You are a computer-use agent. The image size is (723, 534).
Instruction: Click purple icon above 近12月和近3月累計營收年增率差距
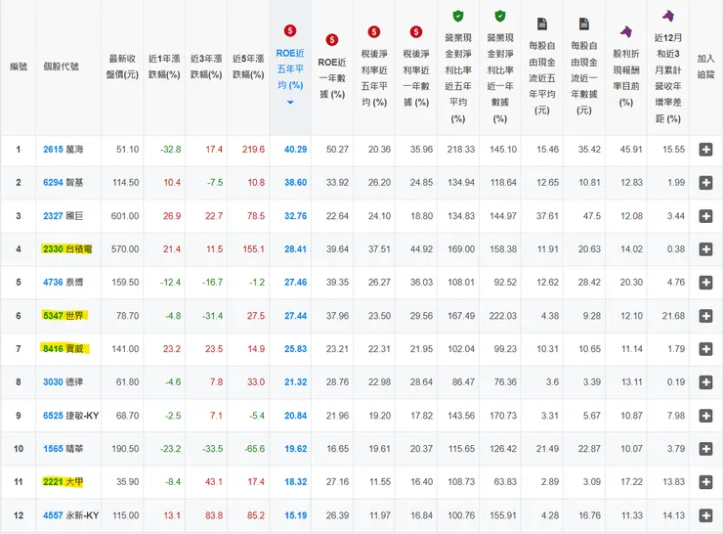pos(668,16)
